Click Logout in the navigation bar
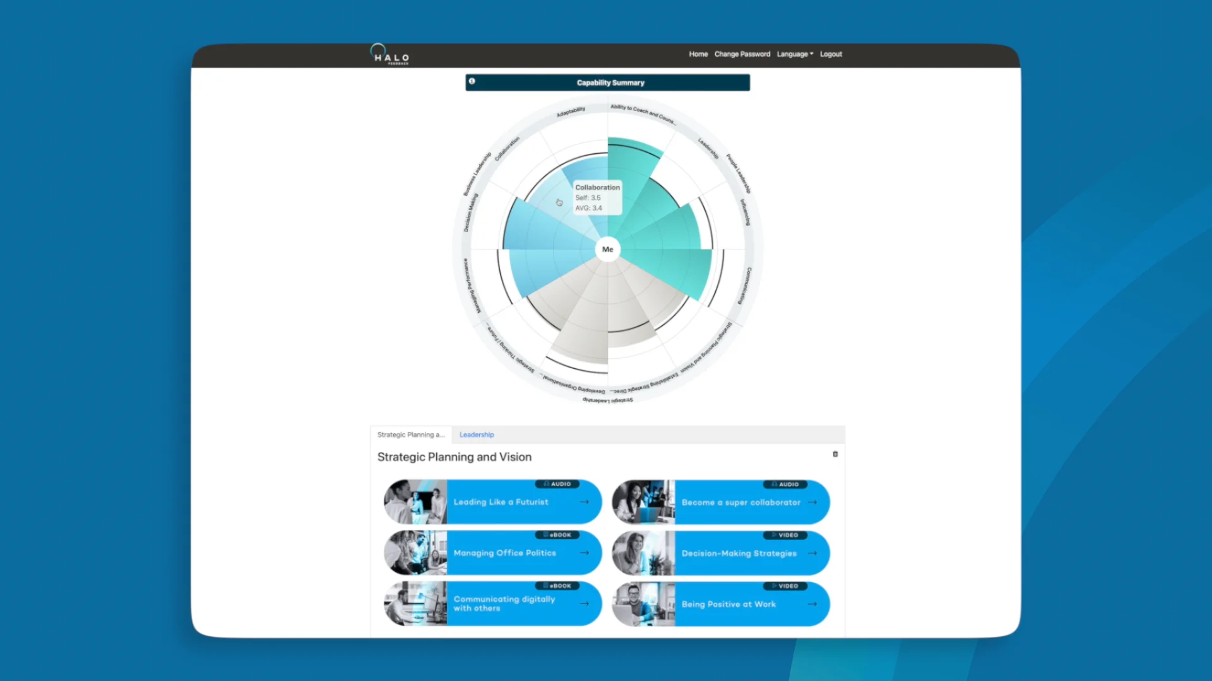 point(831,54)
